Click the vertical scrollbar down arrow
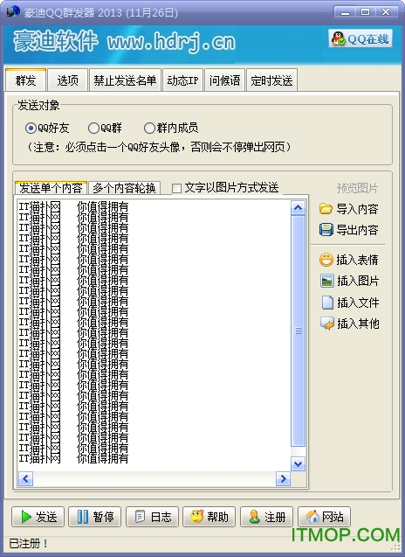405x557 pixels. 298,463
